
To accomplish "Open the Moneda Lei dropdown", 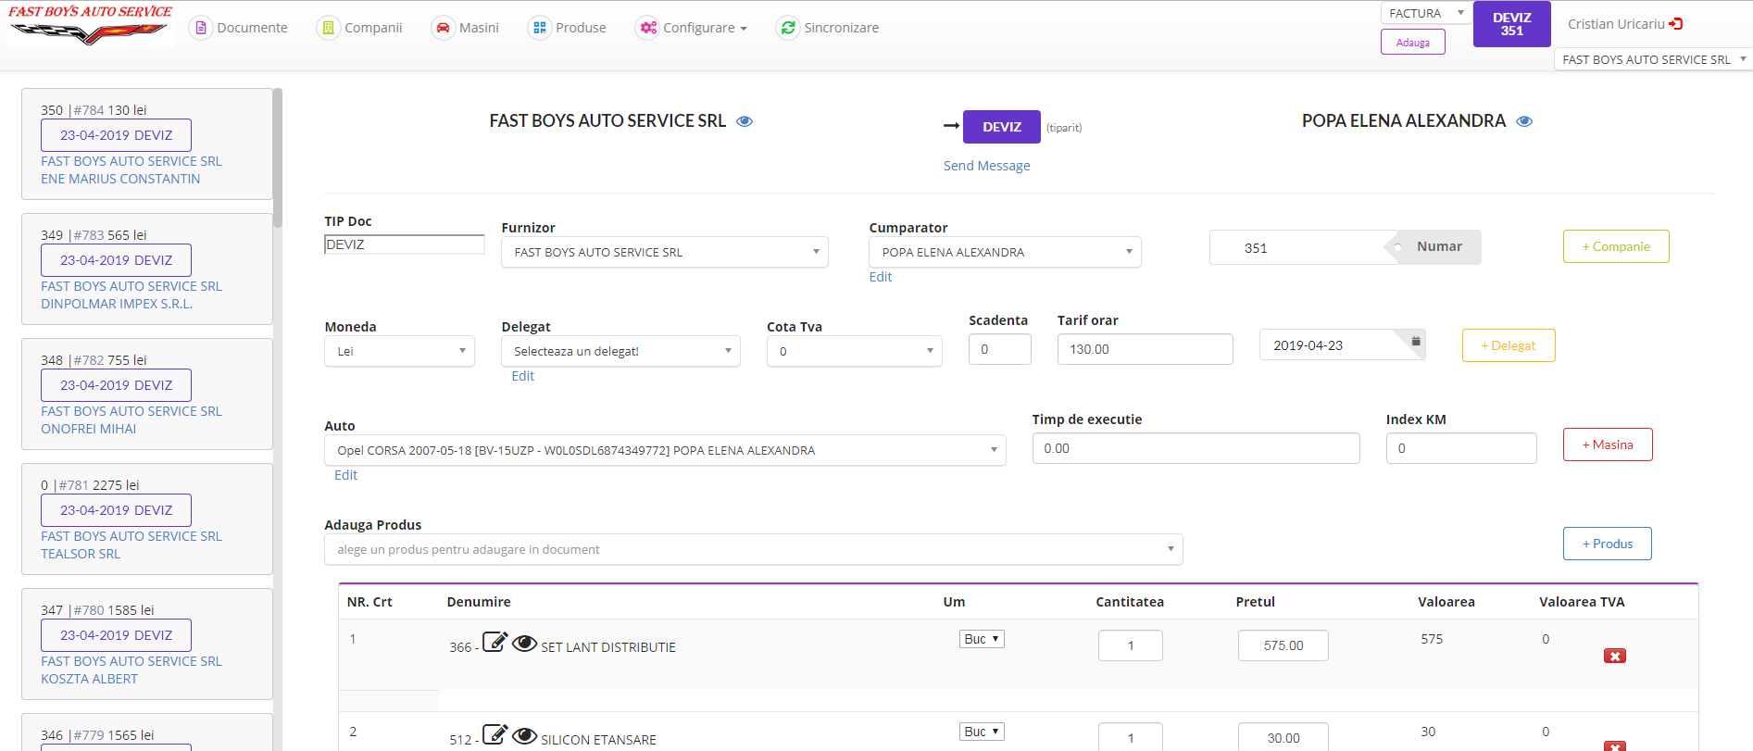I will click(x=399, y=351).
